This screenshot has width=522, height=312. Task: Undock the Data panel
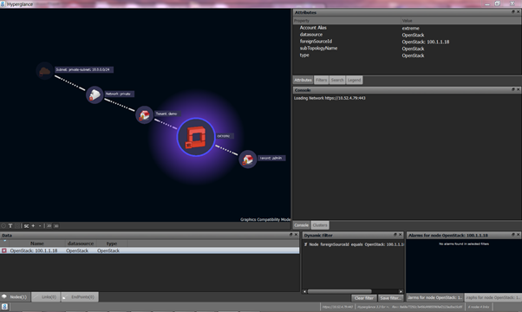click(291, 235)
